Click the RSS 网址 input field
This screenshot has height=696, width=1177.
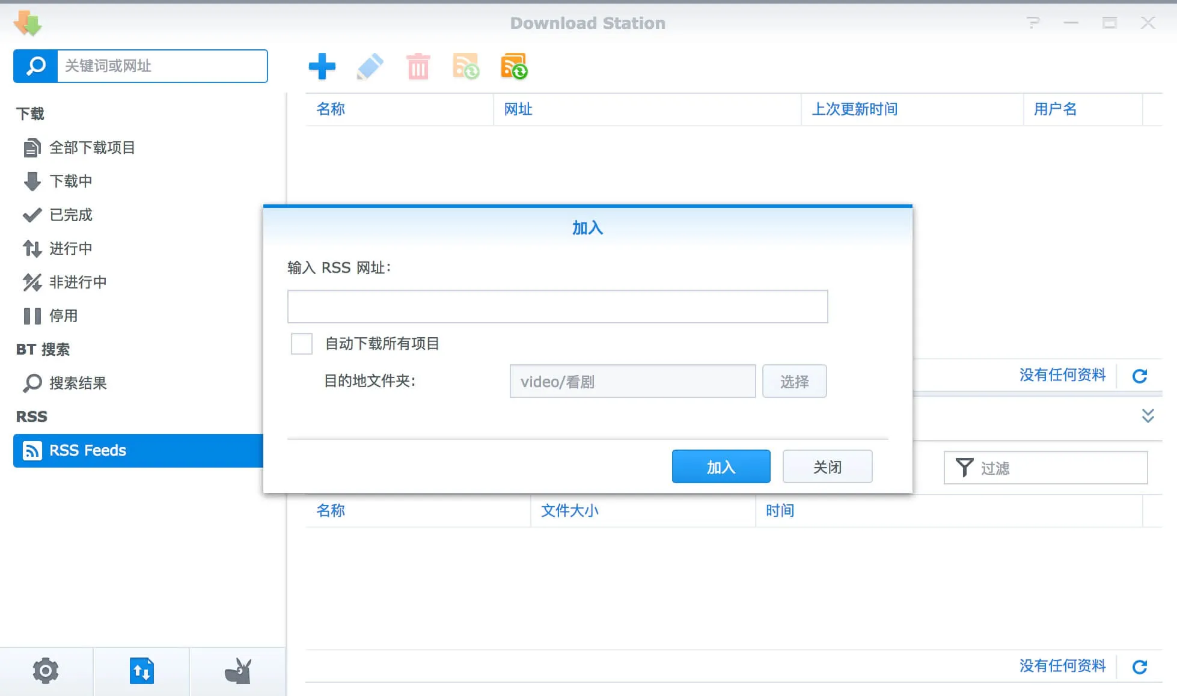[557, 307]
